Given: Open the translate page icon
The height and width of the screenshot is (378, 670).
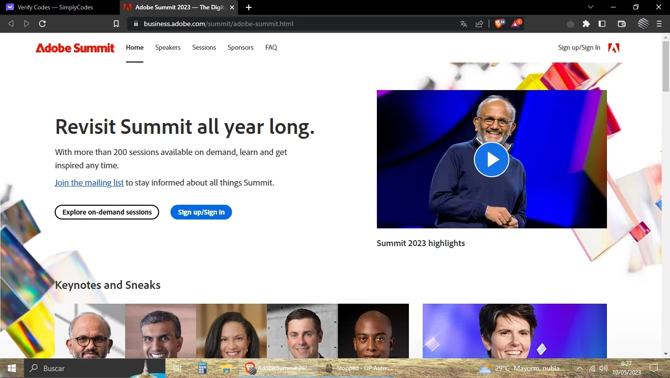Looking at the screenshot, I should (x=463, y=24).
